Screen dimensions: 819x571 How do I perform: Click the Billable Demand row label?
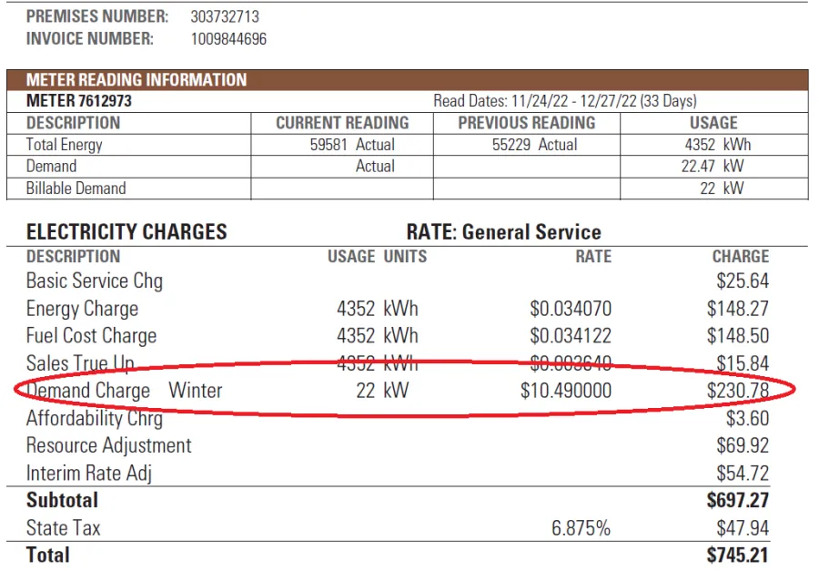(x=76, y=189)
